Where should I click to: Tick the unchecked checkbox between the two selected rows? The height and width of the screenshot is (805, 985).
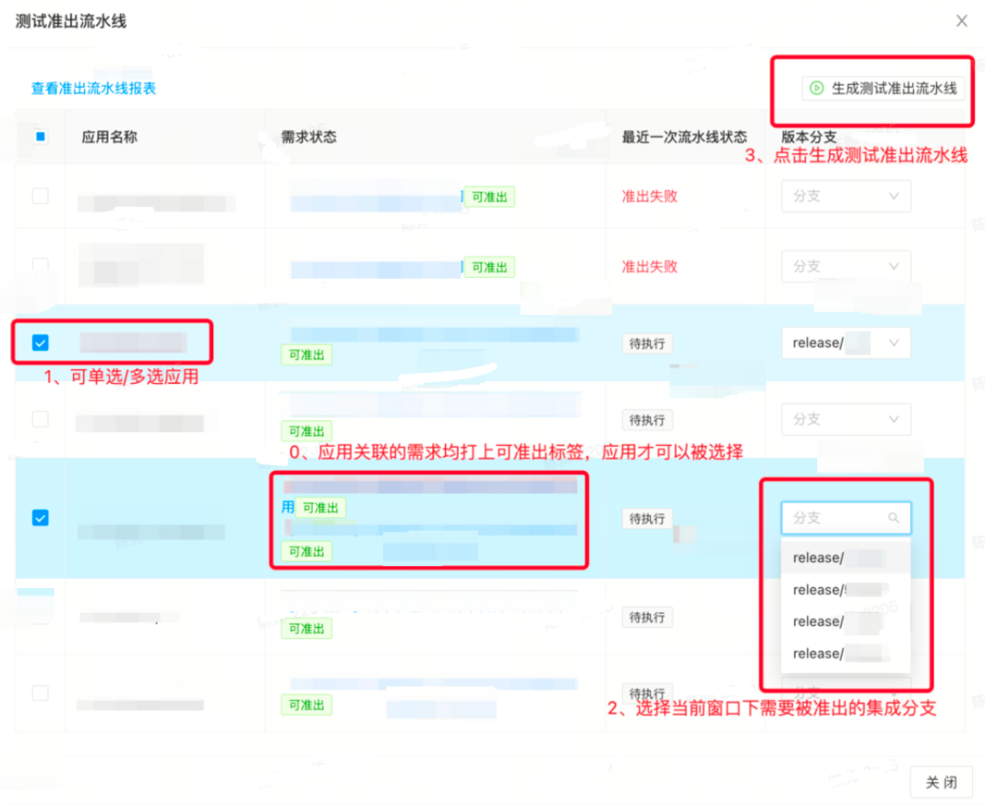[40, 418]
